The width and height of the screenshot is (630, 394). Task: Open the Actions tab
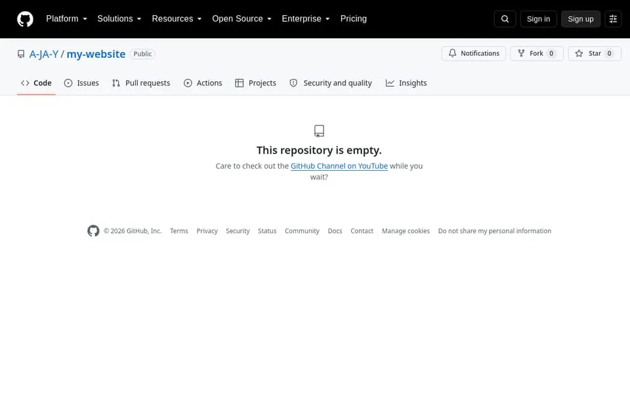(x=203, y=83)
